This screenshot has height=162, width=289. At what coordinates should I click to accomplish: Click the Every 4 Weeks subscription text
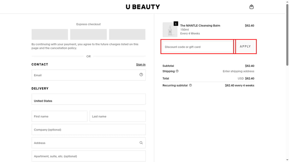(x=190, y=33)
